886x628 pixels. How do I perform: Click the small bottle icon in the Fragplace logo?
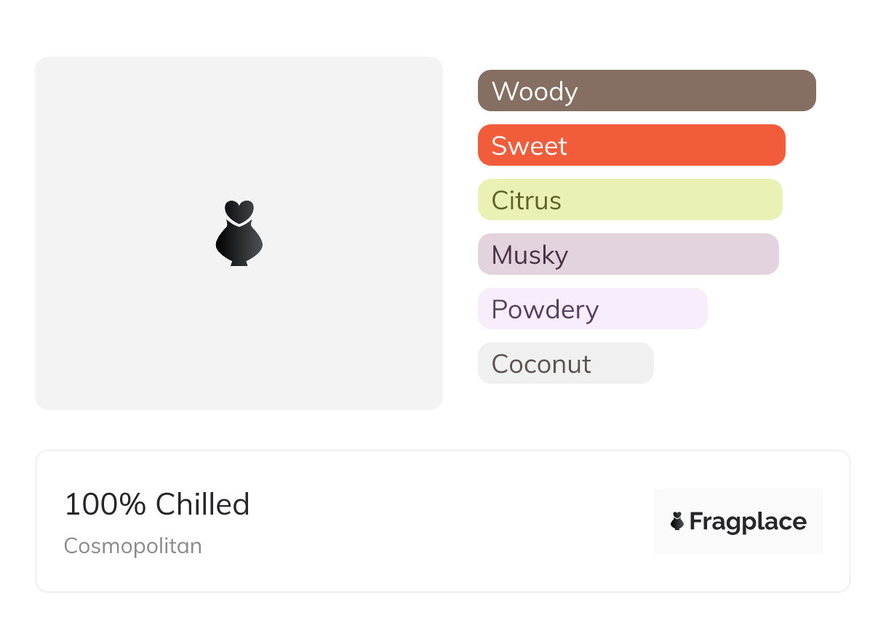(x=677, y=521)
